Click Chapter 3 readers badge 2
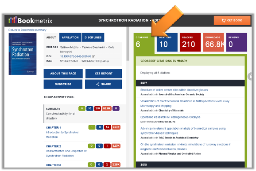 (x=107, y=164)
